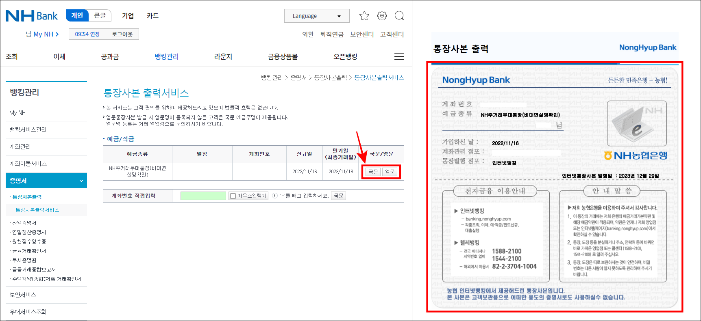701x321 pixels.
Task: Click the 로그아웃 button
Action: click(x=122, y=34)
